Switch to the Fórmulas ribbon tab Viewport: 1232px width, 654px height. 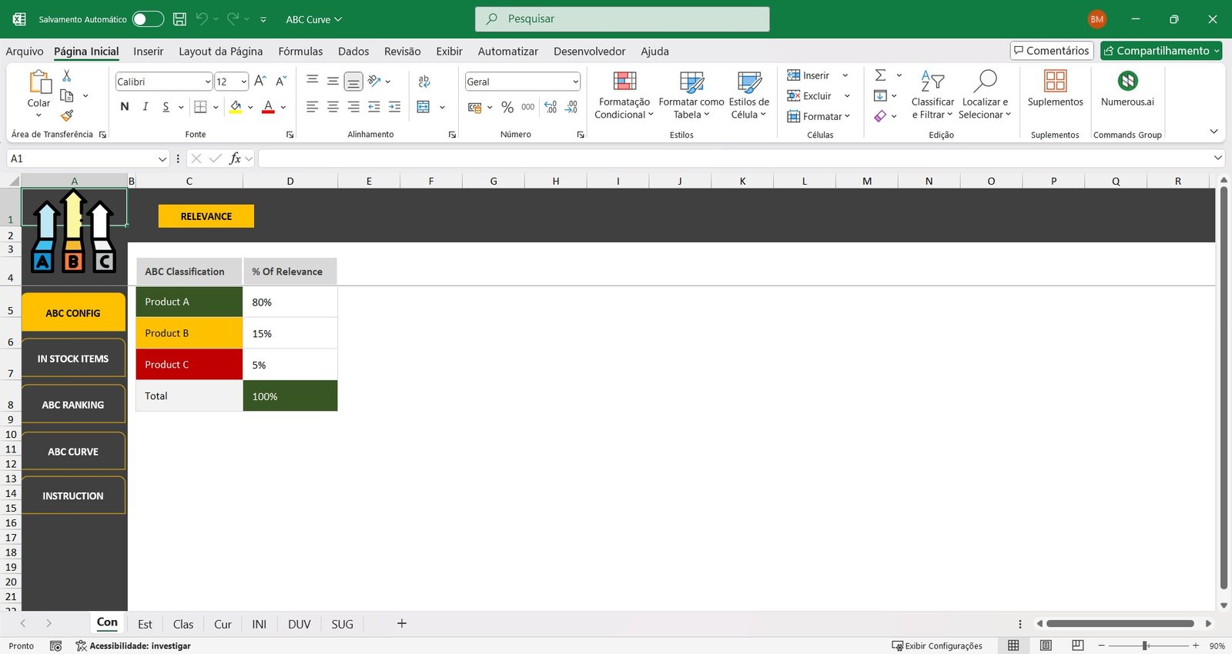(x=300, y=52)
